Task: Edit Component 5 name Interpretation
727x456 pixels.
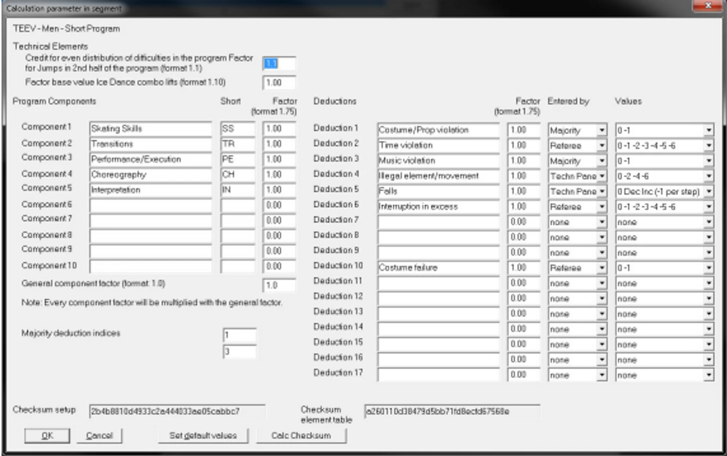Action: [150, 190]
